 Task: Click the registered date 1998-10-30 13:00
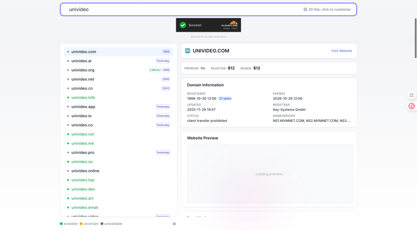[202, 98]
